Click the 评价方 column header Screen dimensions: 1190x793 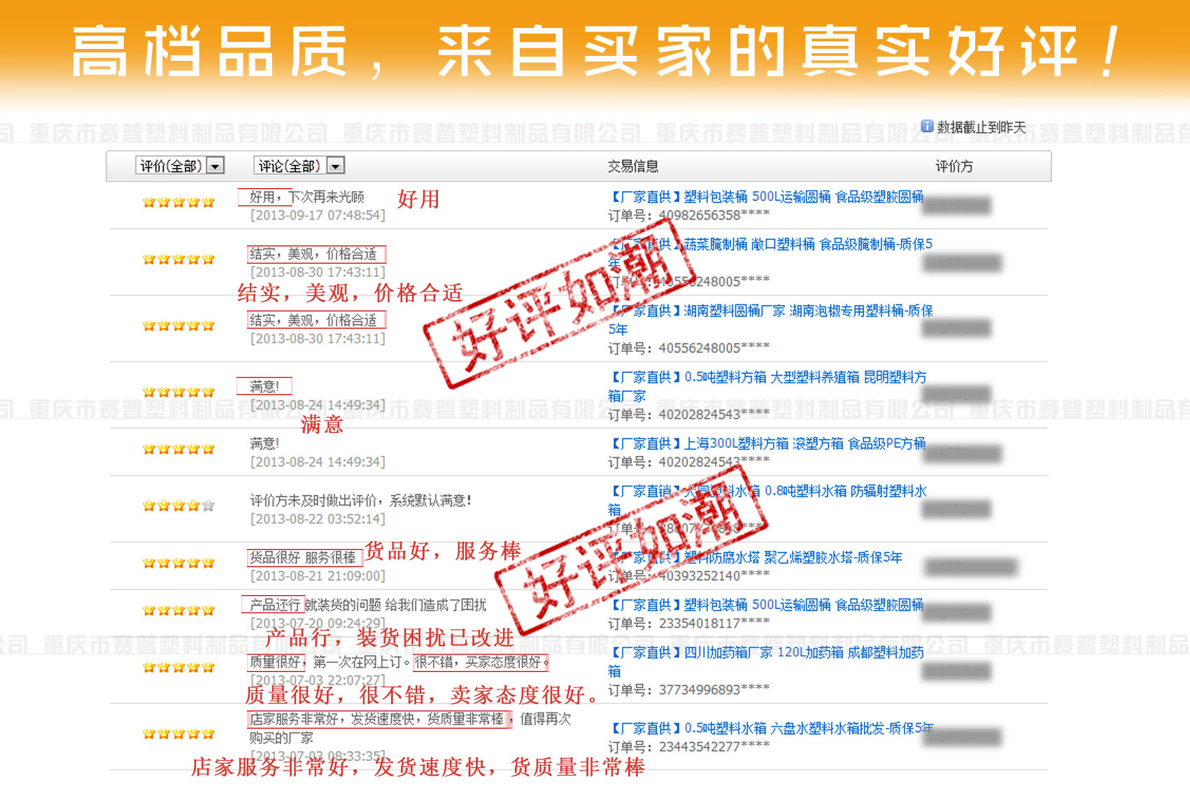[x=954, y=166]
